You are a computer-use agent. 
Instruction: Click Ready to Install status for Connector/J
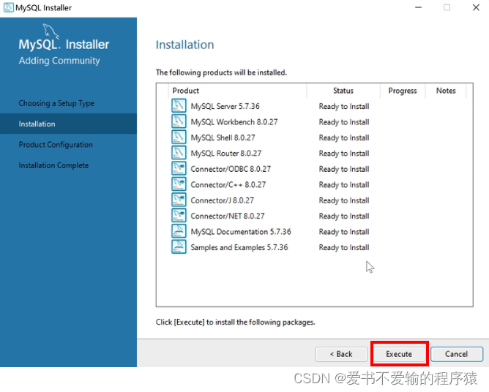point(344,200)
